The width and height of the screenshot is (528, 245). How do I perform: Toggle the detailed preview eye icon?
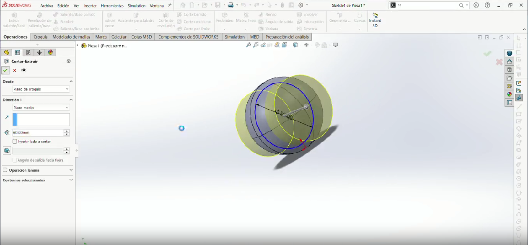23,70
